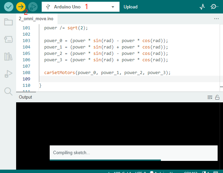Start Debug from the top toolbar
Image resolution: width=223 pixels, height=173 pixels.
click(33, 7)
